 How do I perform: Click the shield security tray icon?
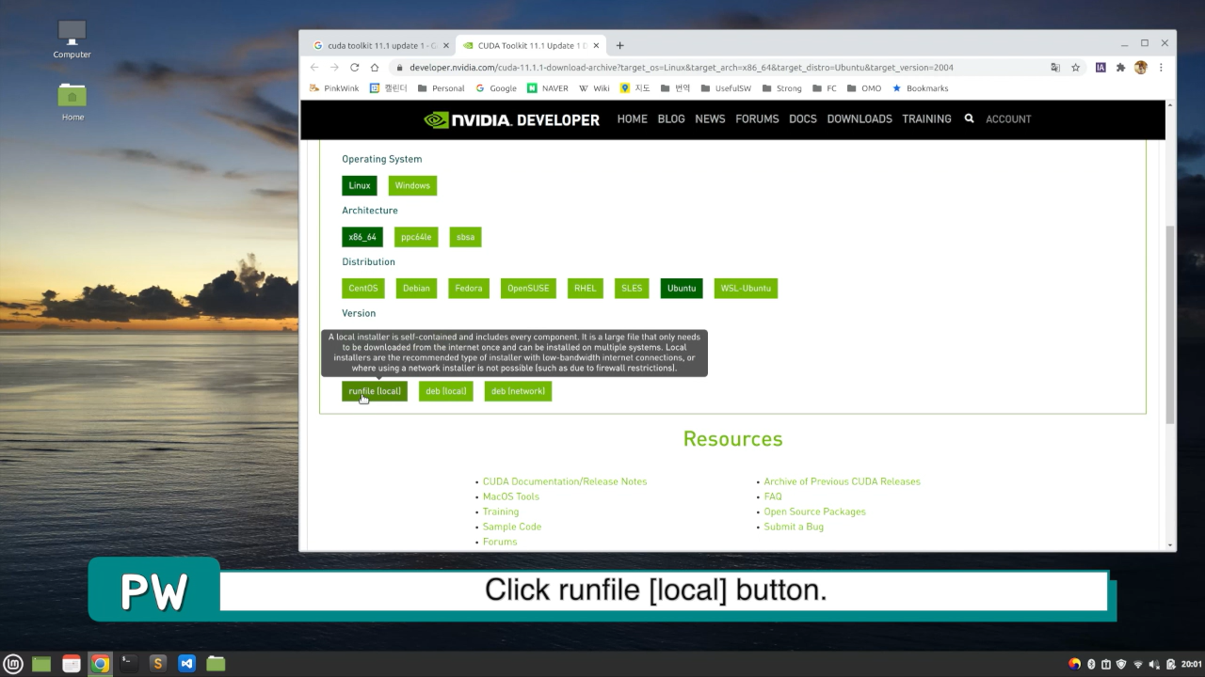pyautogui.click(x=1121, y=664)
